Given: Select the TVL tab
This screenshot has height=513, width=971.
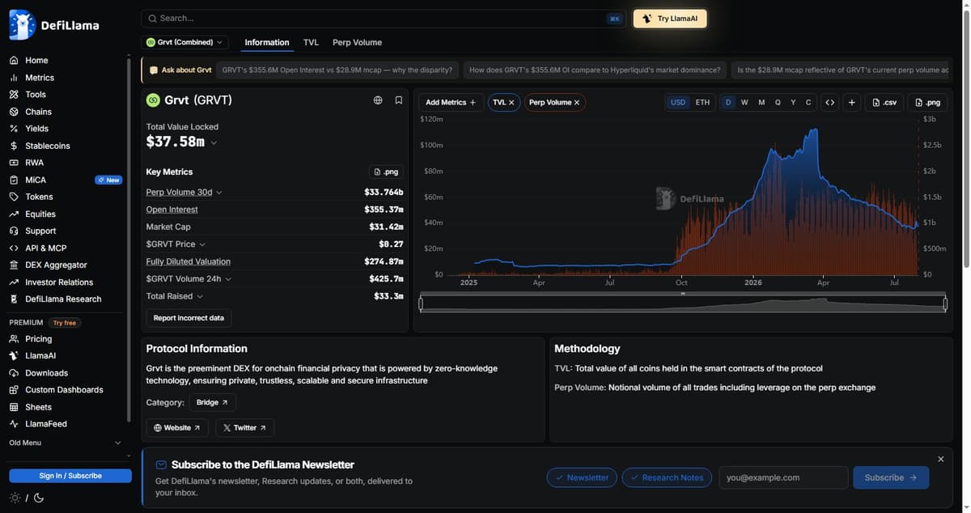Looking at the screenshot, I should pyautogui.click(x=311, y=42).
